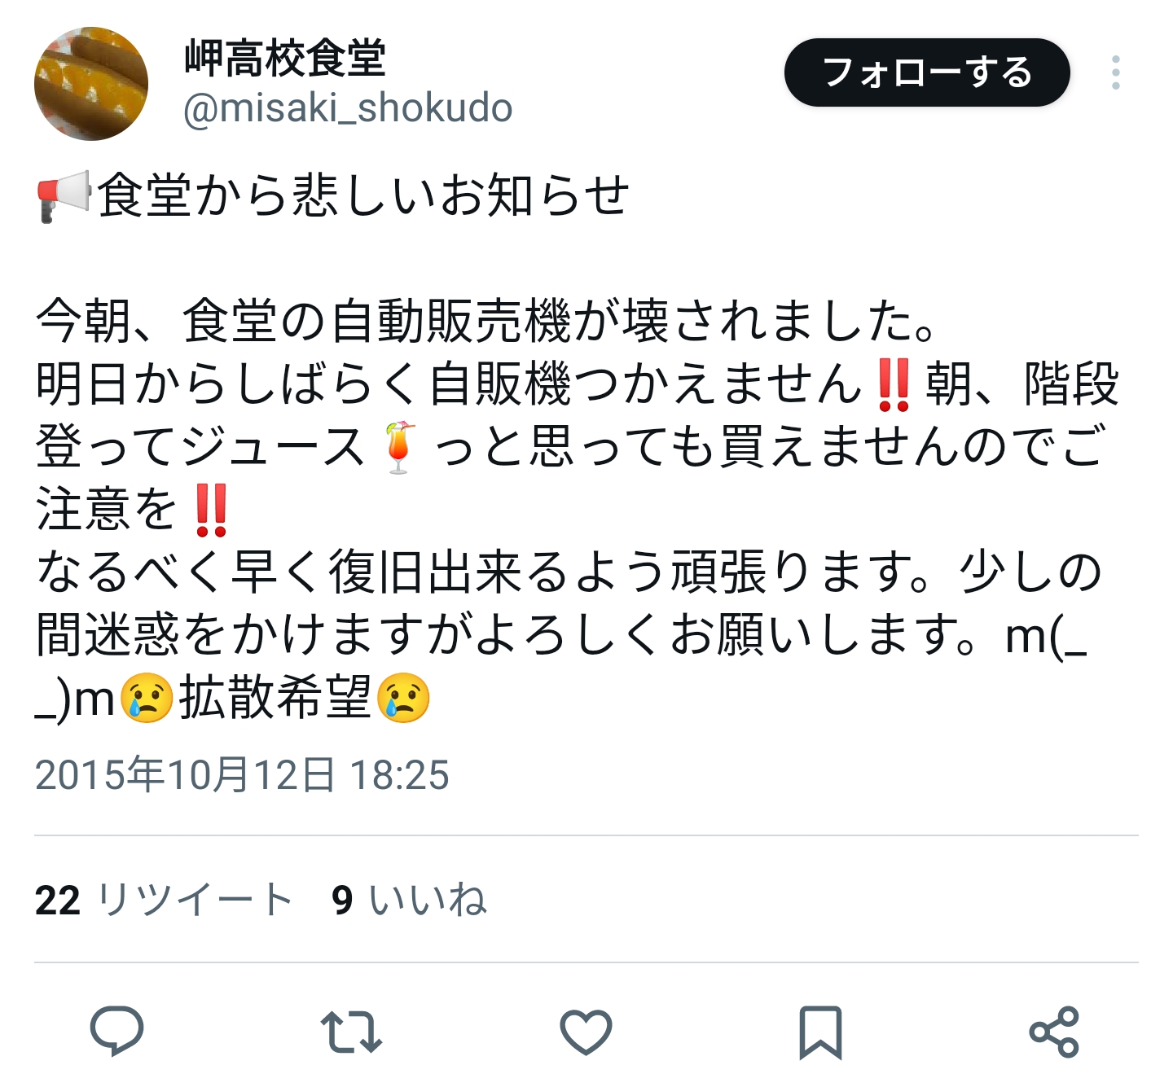Click the headline 食堂から悲しいお知らせ
The width and height of the screenshot is (1173, 1087).
click(x=363, y=196)
